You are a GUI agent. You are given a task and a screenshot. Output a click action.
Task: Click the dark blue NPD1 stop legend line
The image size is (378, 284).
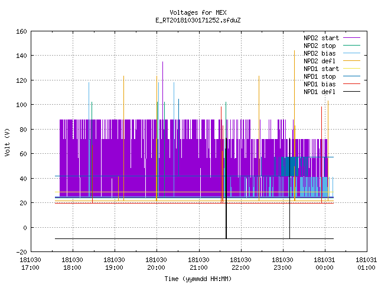coord(351,76)
